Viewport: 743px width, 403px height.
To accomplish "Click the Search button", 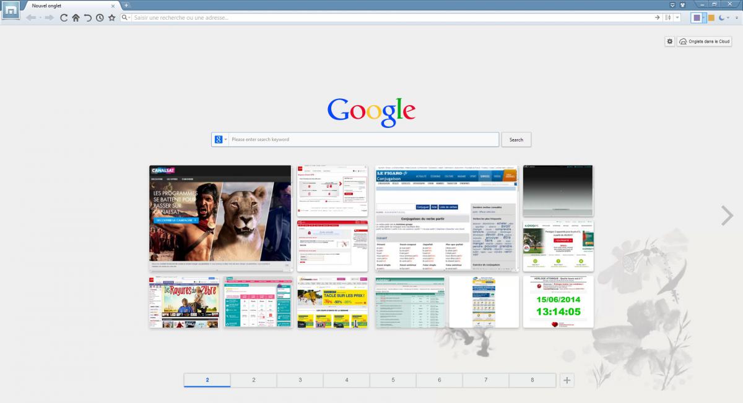I will tap(516, 140).
